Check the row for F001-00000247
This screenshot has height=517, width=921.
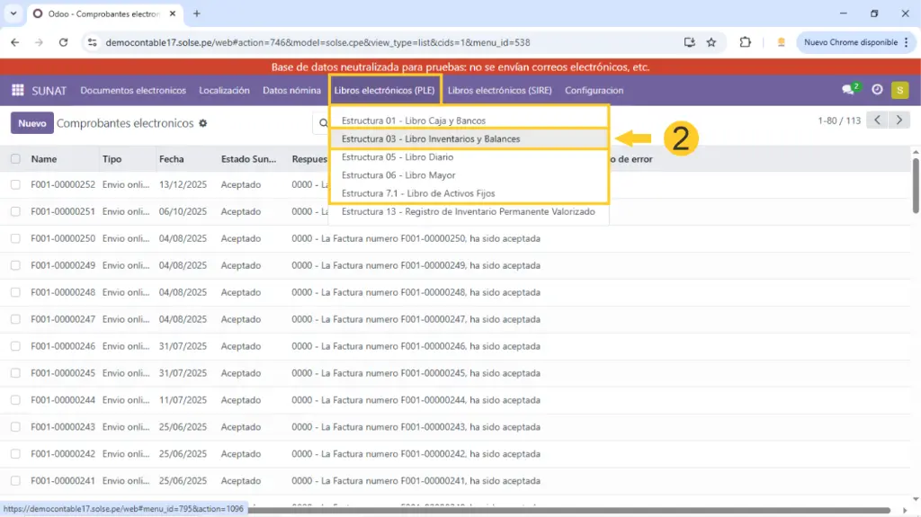[x=15, y=319]
